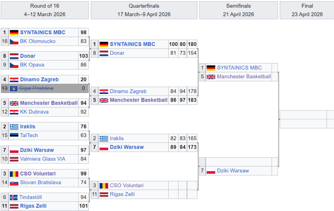Click the Dutch flag beside Donar in Quarterfinals

pyautogui.click(x=104, y=53)
